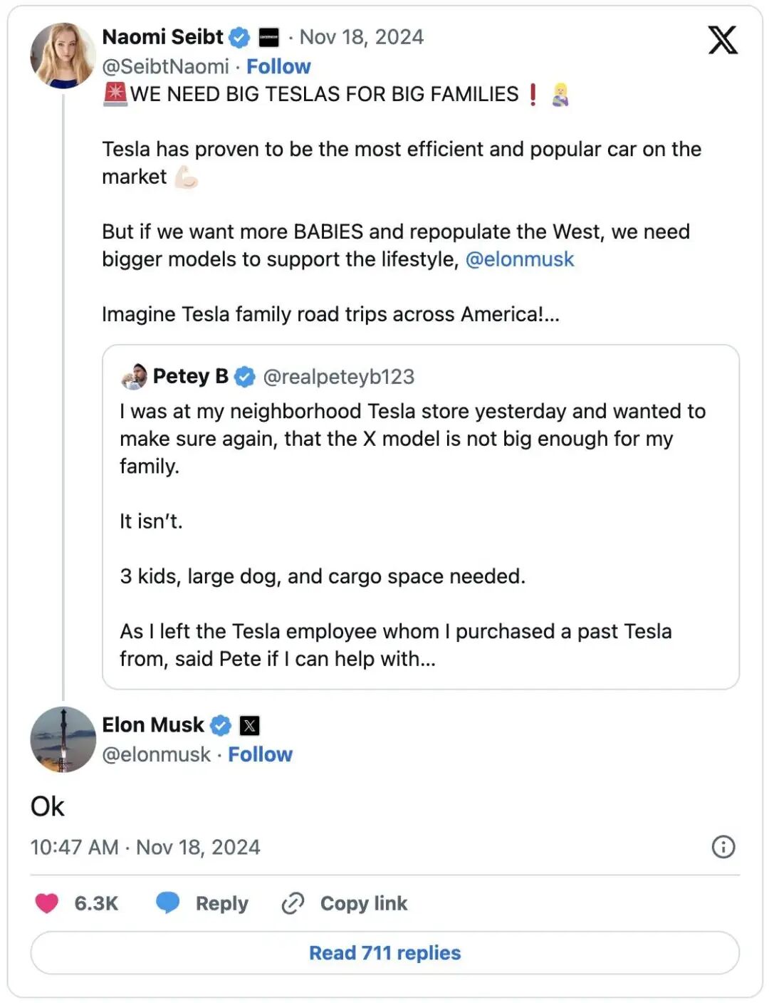
Task: Open the quoted Petey B tweet card
Action: point(421,517)
